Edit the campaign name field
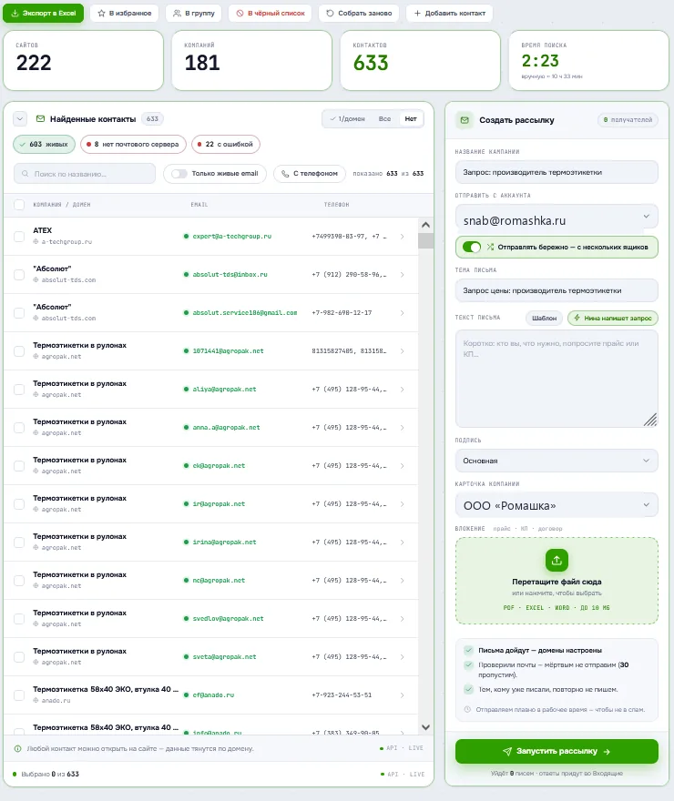The image size is (674, 801). 557,172
